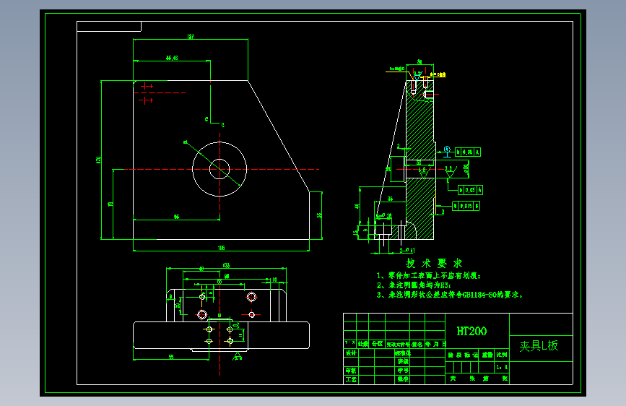
Task: Select the 35 dimension in section view
Action: click(390, 199)
